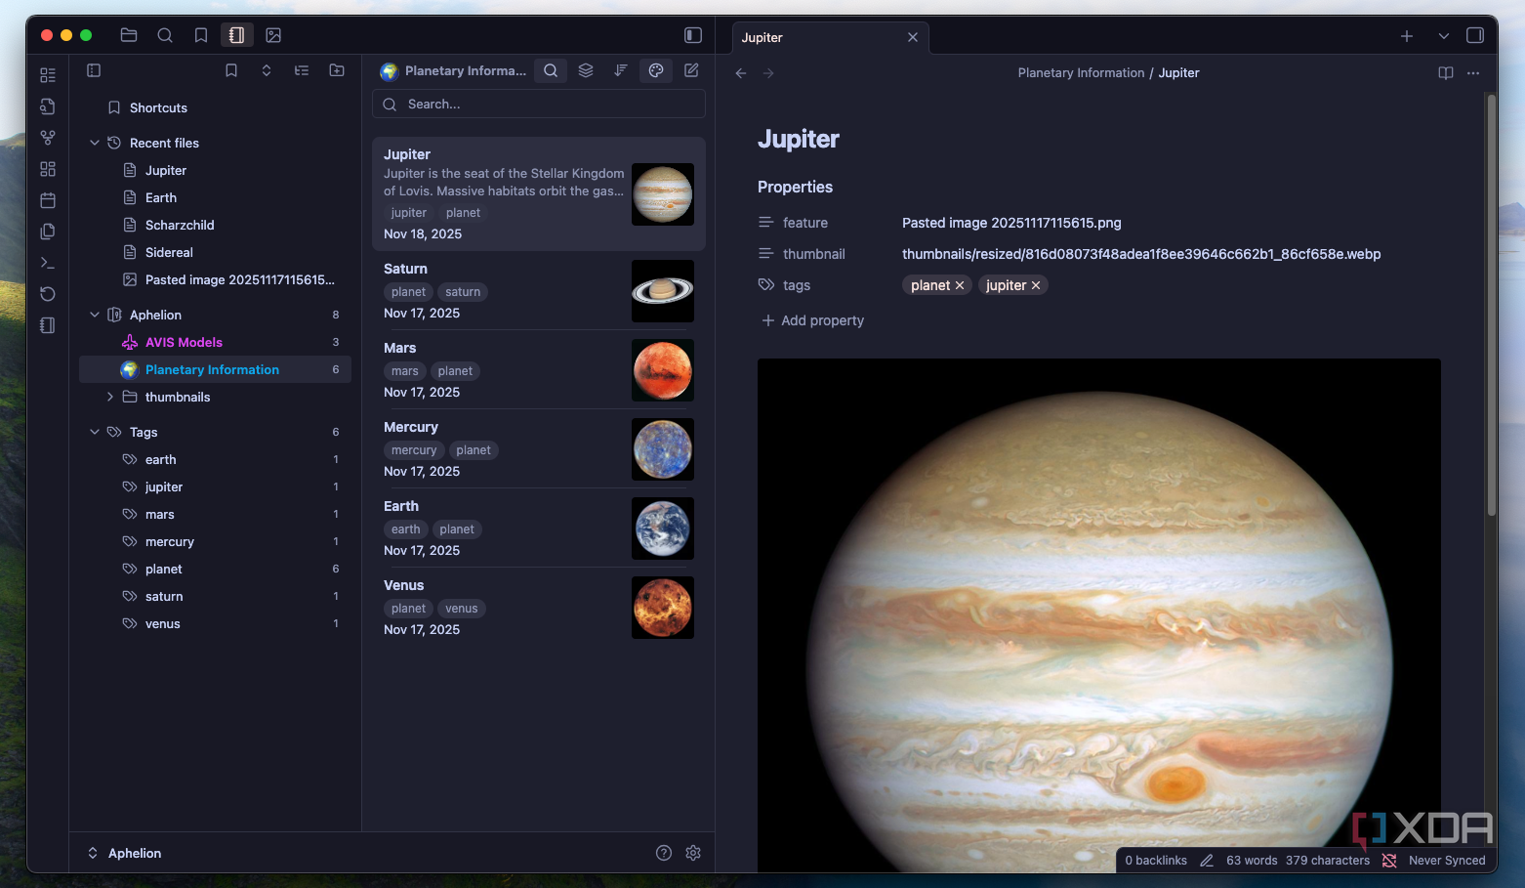Click the layers icon in list toolbar
Image resolution: width=1525 pixels, height=888 pixels.
point(586,70)
